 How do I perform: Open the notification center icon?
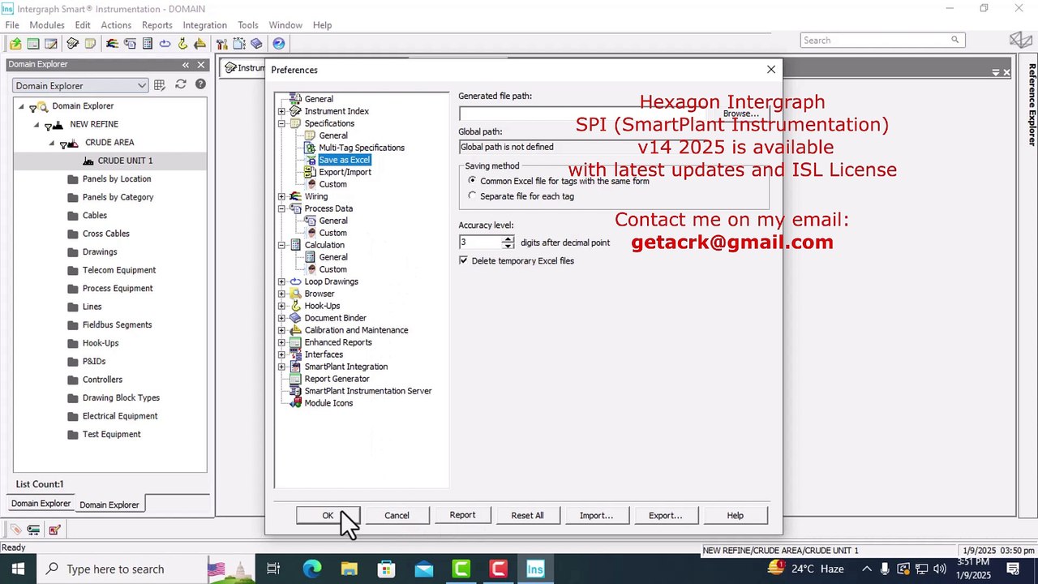(x=1013, y=569)
